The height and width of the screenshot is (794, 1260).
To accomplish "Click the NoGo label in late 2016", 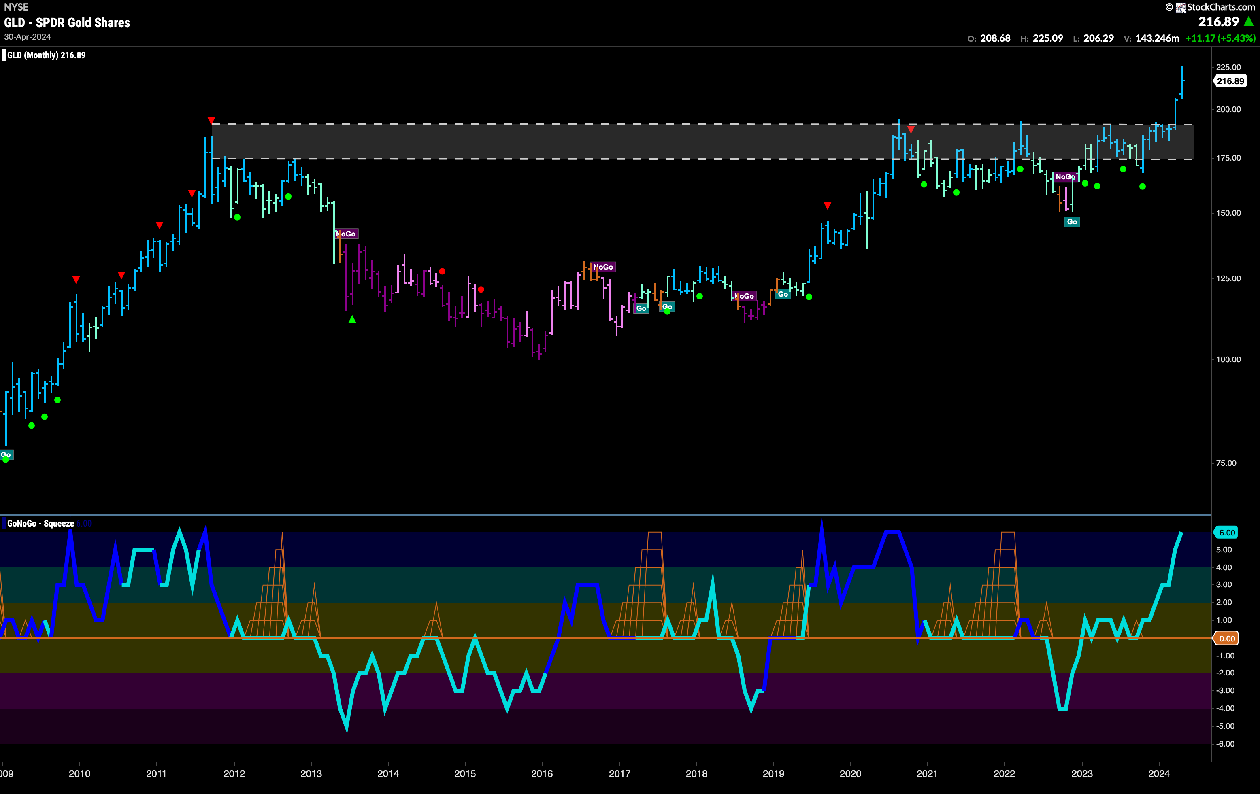I will tap(603, 267).
